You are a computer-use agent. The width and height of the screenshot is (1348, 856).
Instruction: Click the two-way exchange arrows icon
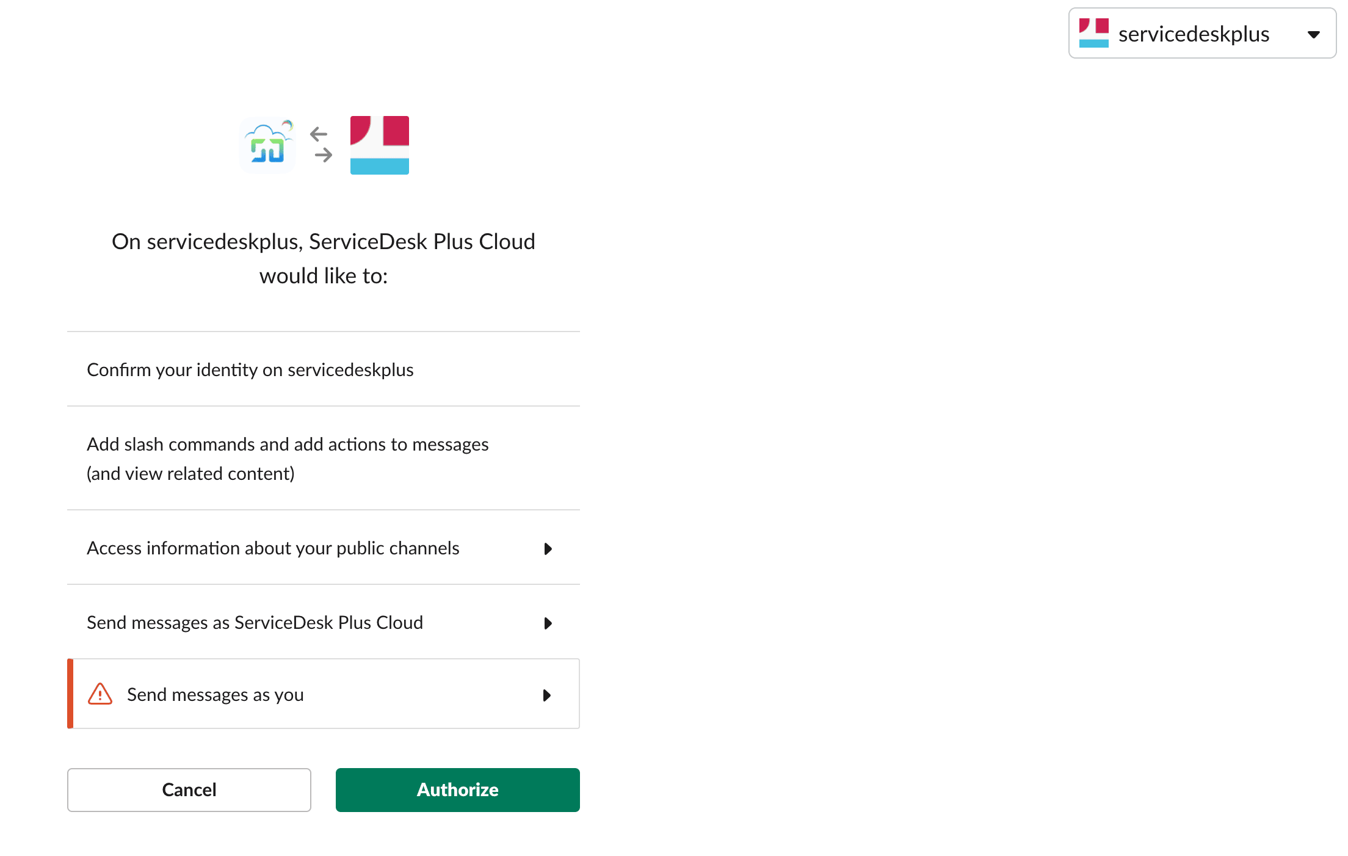321,145
